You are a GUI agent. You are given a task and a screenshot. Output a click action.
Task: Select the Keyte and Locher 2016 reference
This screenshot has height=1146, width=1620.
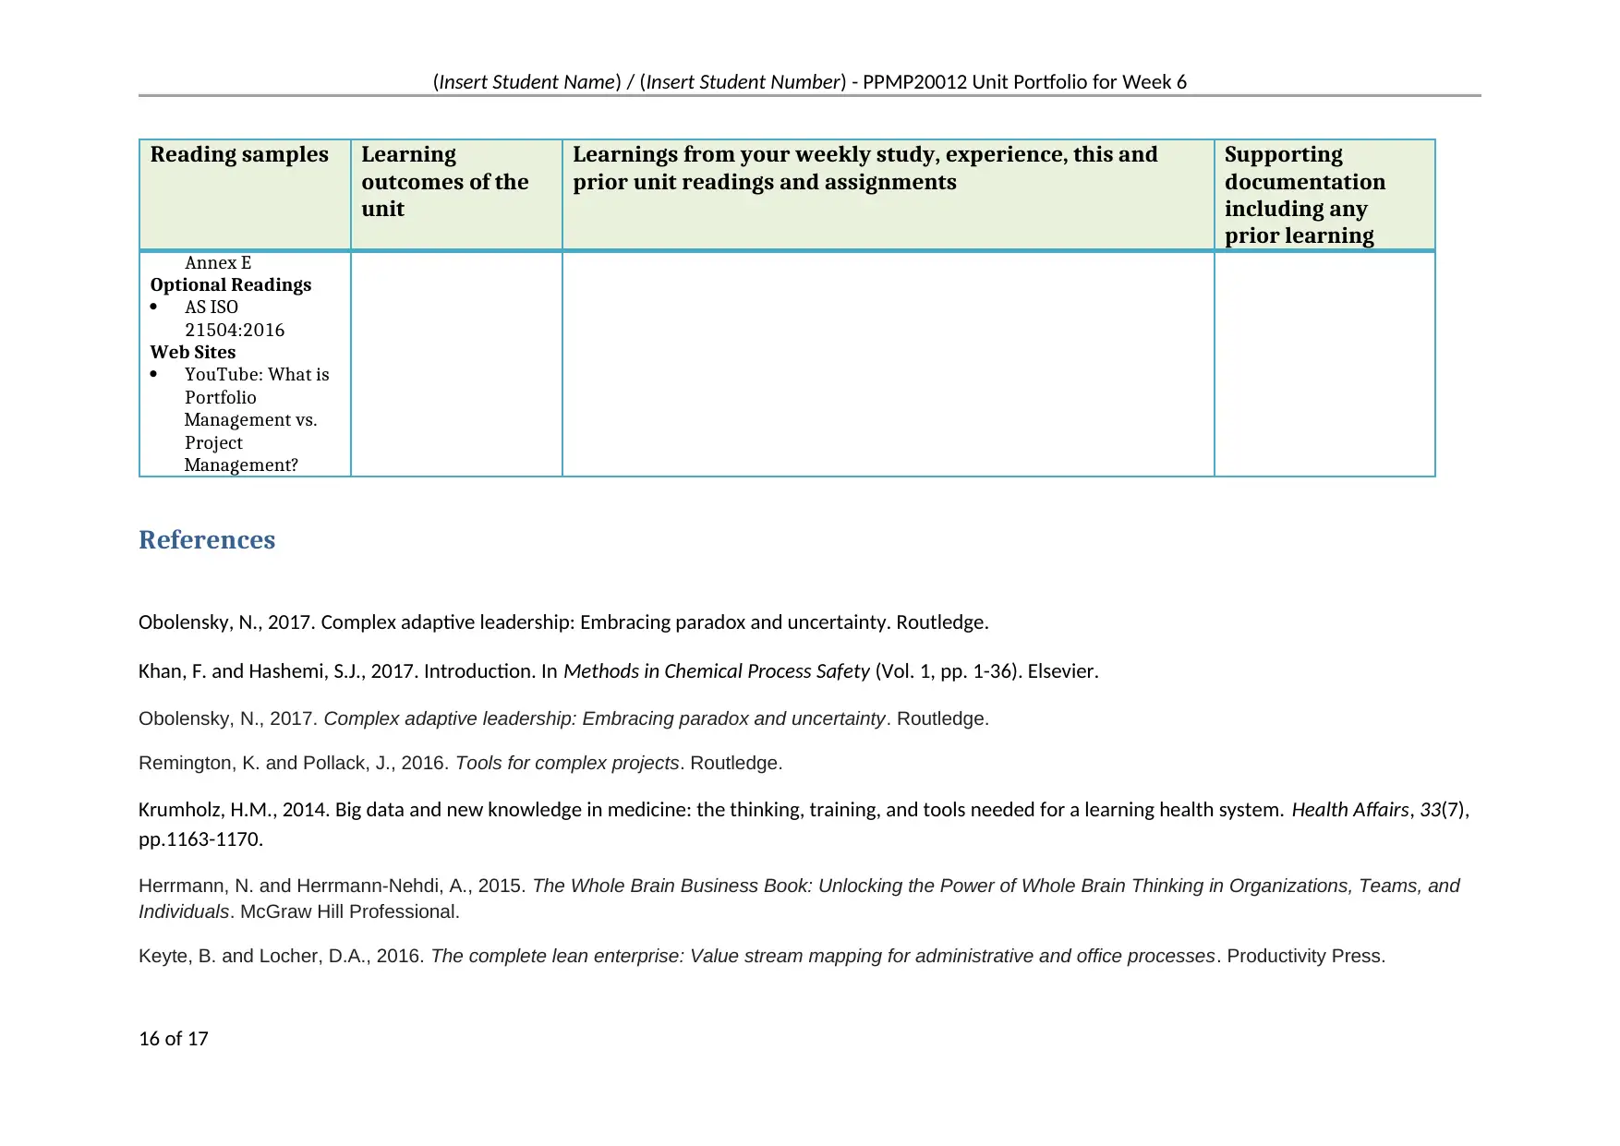tap(762, 956)
